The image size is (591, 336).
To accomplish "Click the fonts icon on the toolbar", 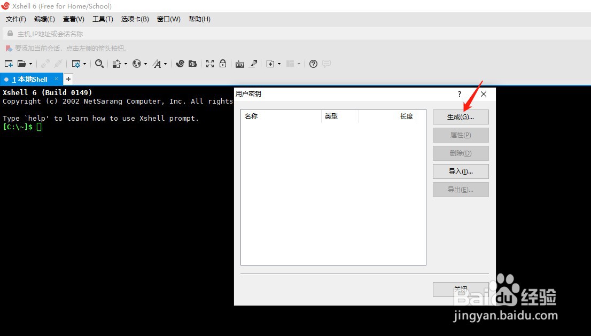I will point(157,64).
